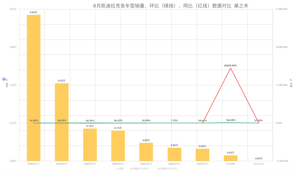
Task: Click the 168.48% green line data label
Action: coord(230,120)
